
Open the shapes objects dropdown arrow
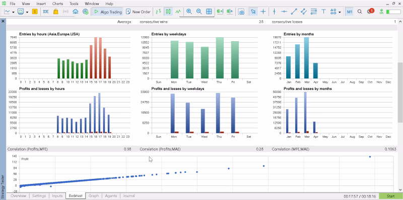[x=340, y=12]
